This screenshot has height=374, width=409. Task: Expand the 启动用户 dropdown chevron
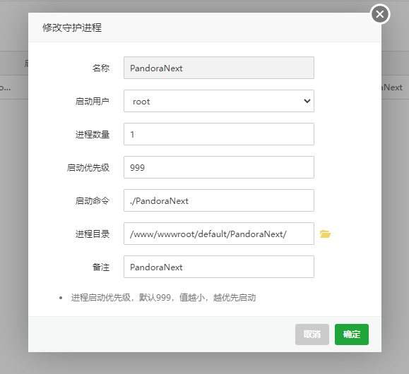[x=307, y=101]
